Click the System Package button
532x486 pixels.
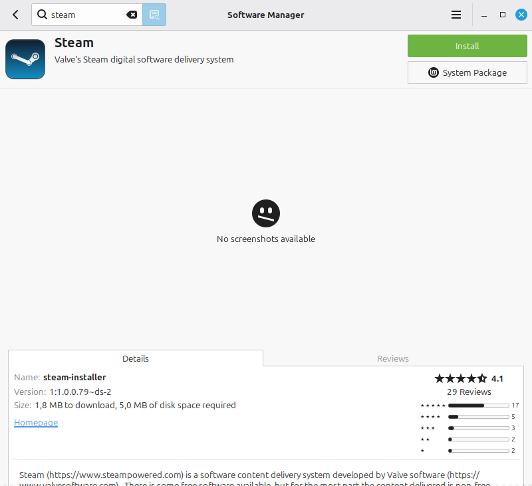467,72
